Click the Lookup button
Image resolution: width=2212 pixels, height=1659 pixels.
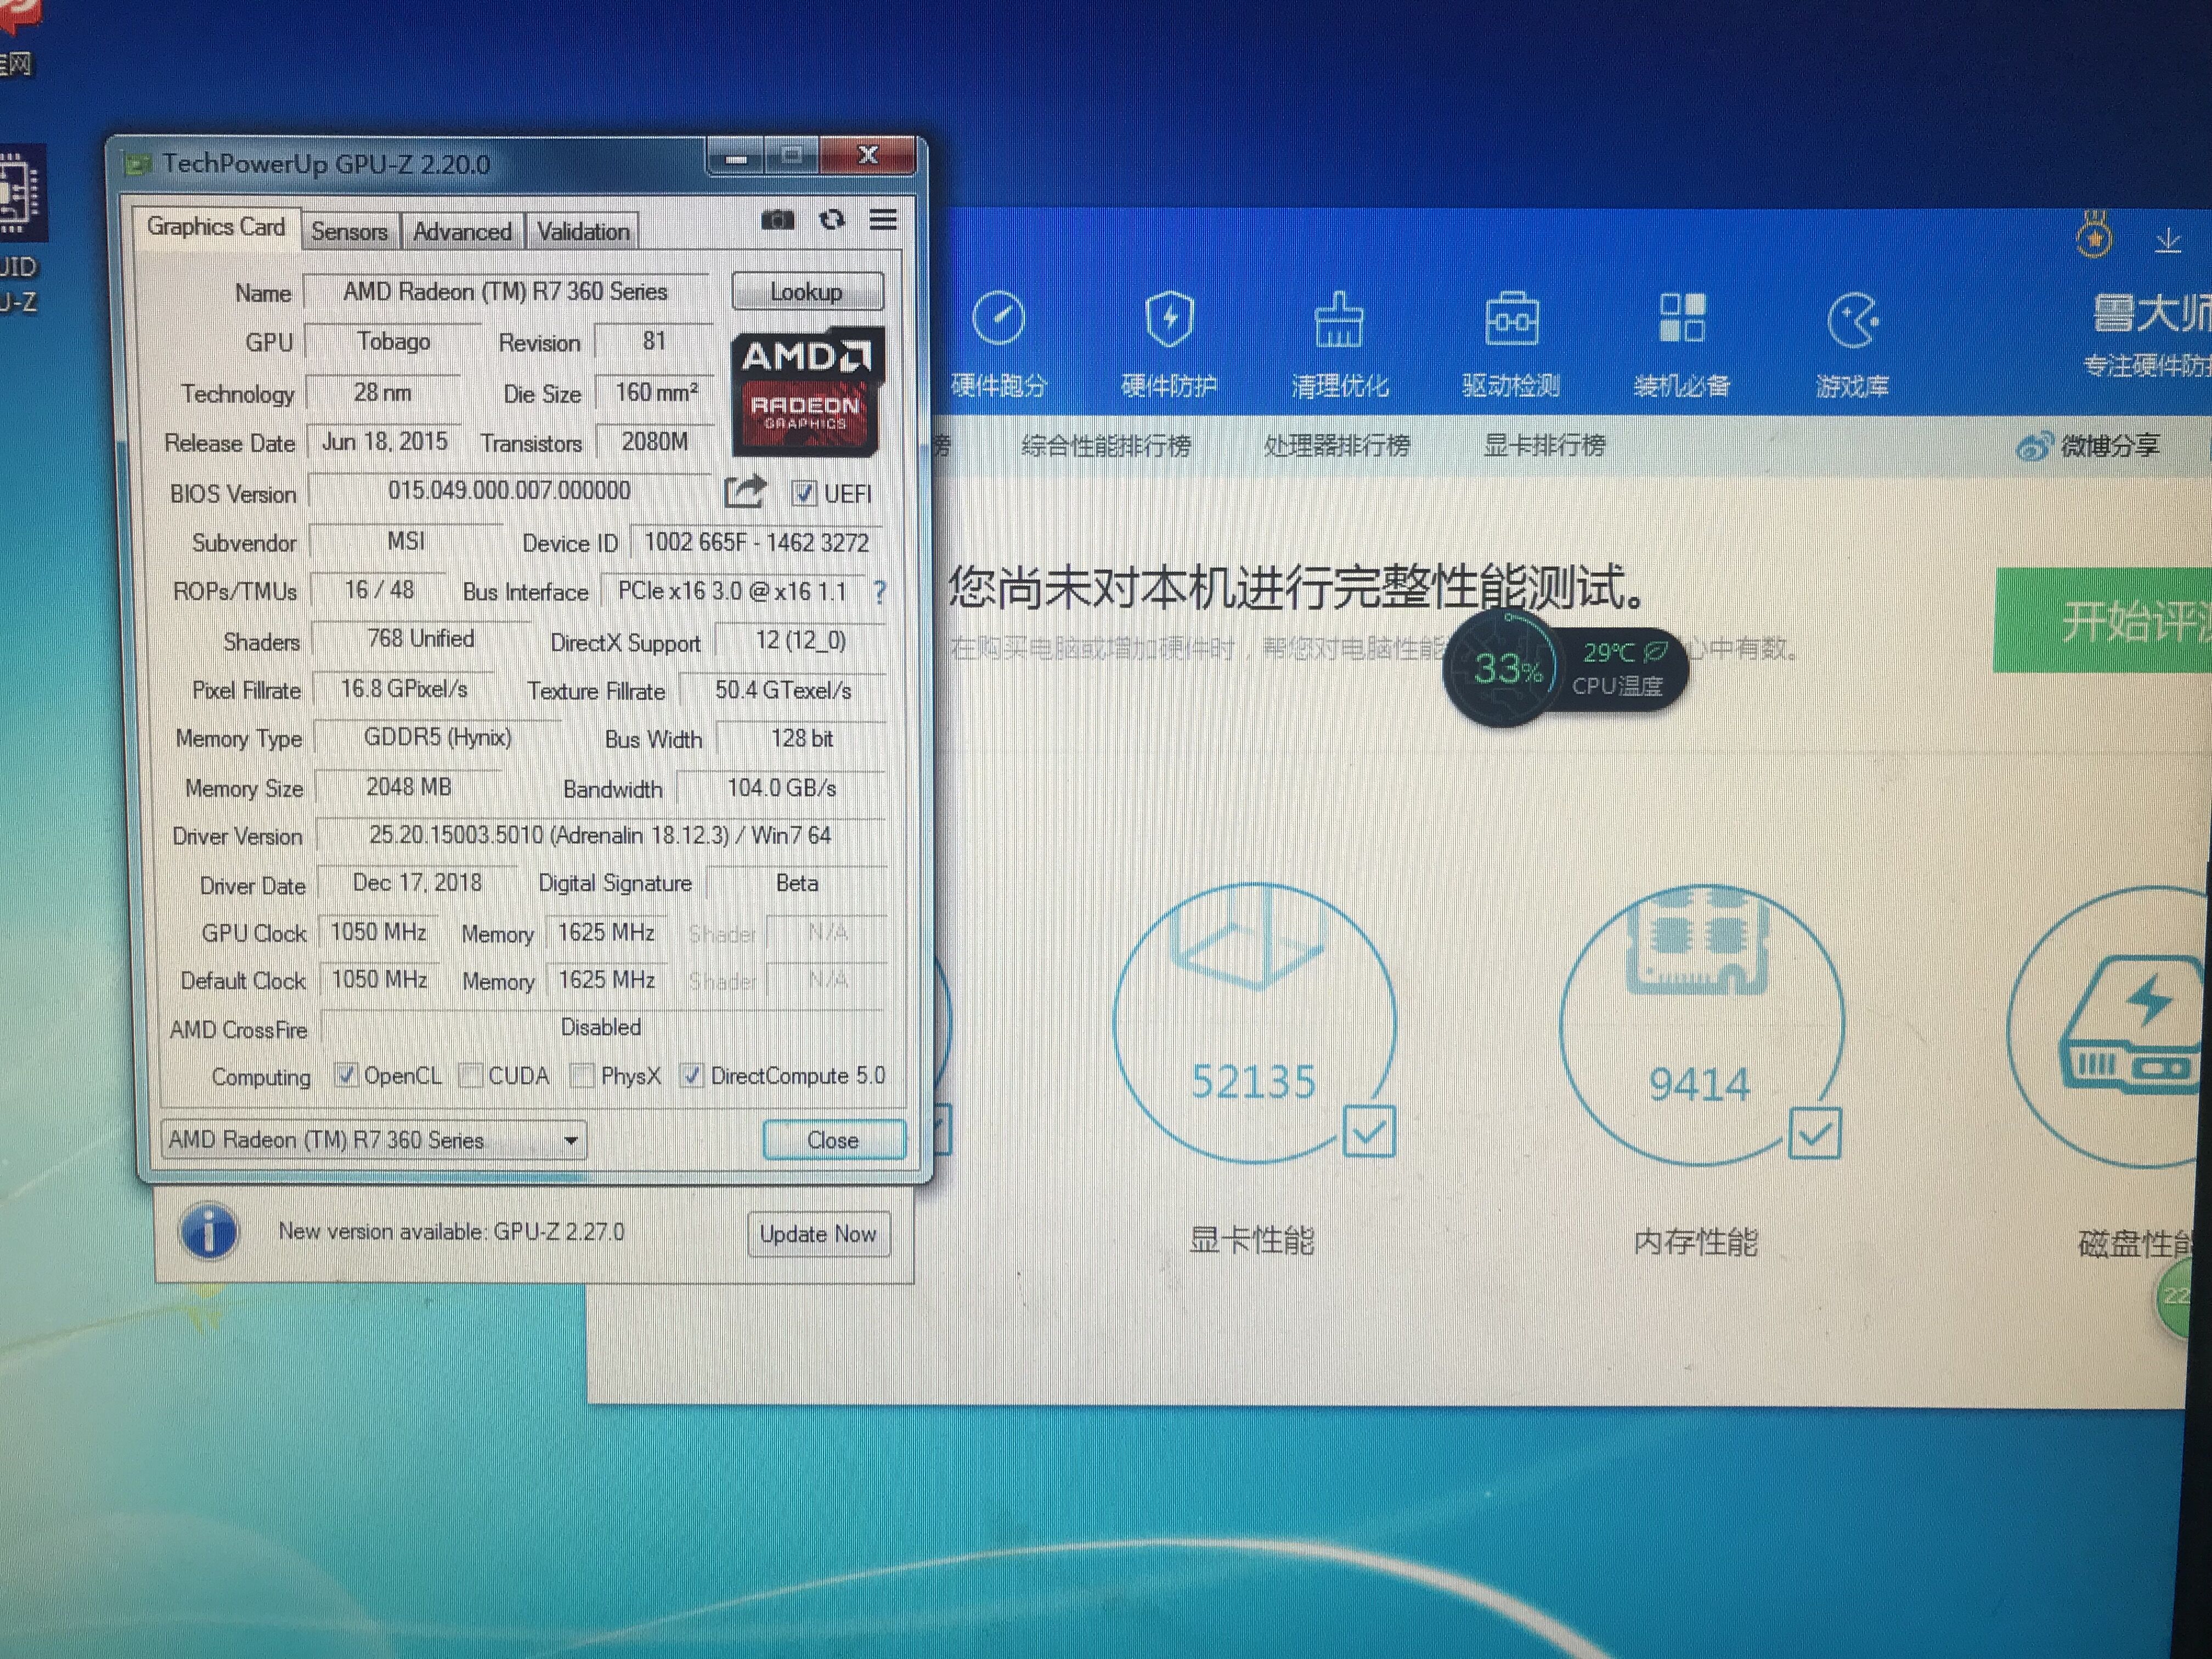807,292
